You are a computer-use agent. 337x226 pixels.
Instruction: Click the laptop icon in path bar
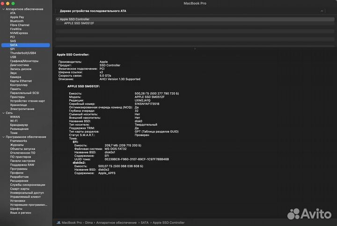click(x=59, y=223)
